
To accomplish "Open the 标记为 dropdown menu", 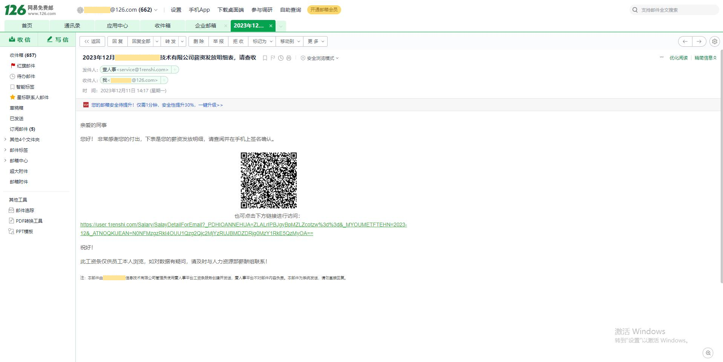I will (262, 41).
